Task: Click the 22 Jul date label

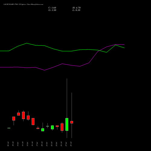Action: click(x=52, y=144)
